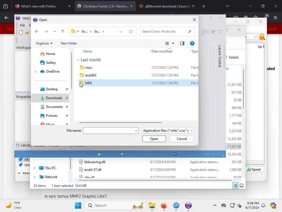Switch to What's new with Firefox tab
The image size is (282, 212).
43,6
